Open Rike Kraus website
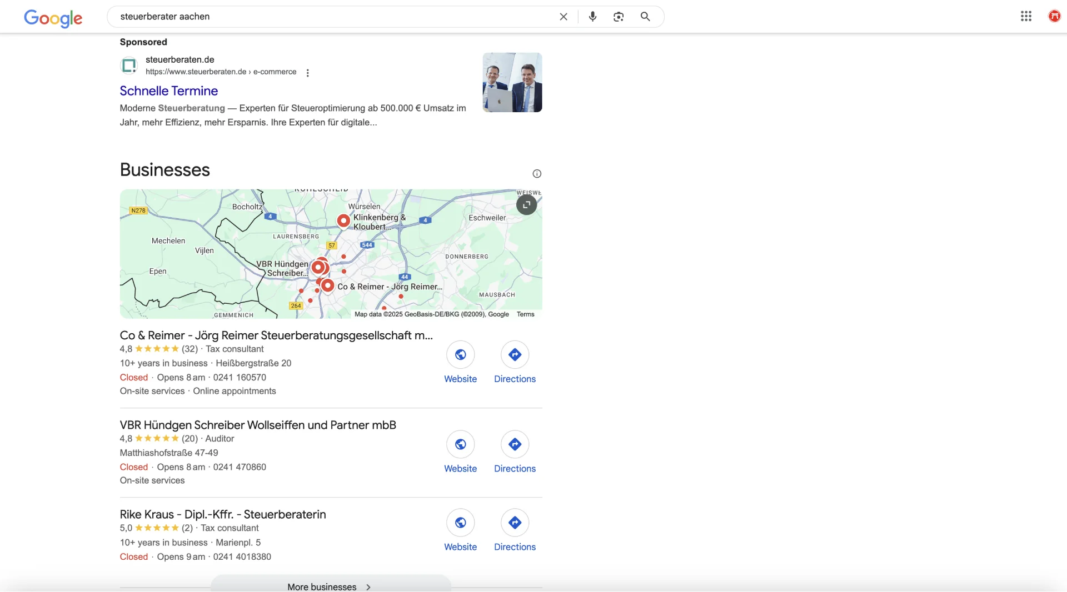1067x592 pixels. (x=460, y=523)
